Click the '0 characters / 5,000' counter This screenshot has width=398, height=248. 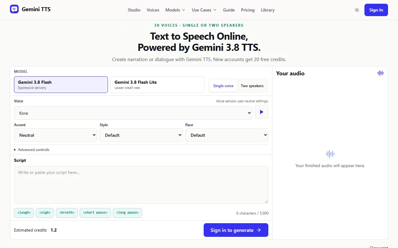coord(252,213)
